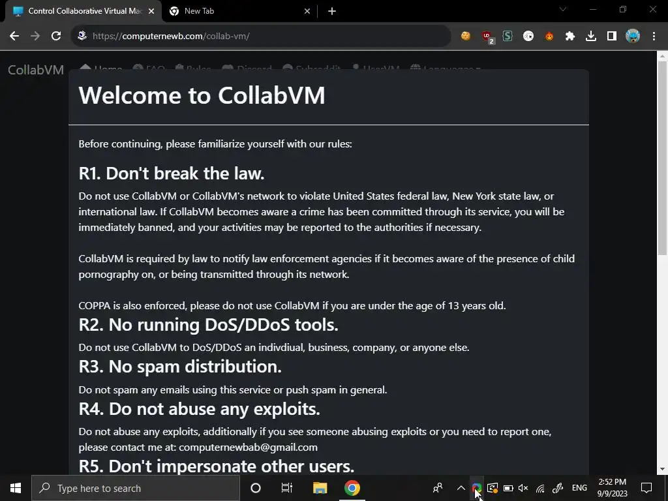
Task: Click the page vertical scrollbar thumb
Action: 662,159
